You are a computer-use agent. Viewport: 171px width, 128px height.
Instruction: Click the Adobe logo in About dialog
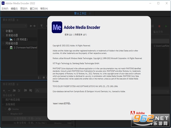[x=138, y=113]
